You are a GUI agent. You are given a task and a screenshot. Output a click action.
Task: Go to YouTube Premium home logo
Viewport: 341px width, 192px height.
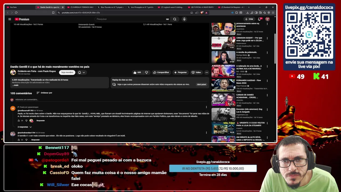22,19
